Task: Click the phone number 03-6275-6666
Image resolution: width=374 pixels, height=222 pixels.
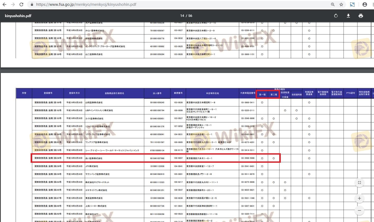Action: point(248,182)
